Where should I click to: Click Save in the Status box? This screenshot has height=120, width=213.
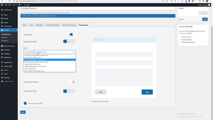pyautogui.click(x=205, y=19)
